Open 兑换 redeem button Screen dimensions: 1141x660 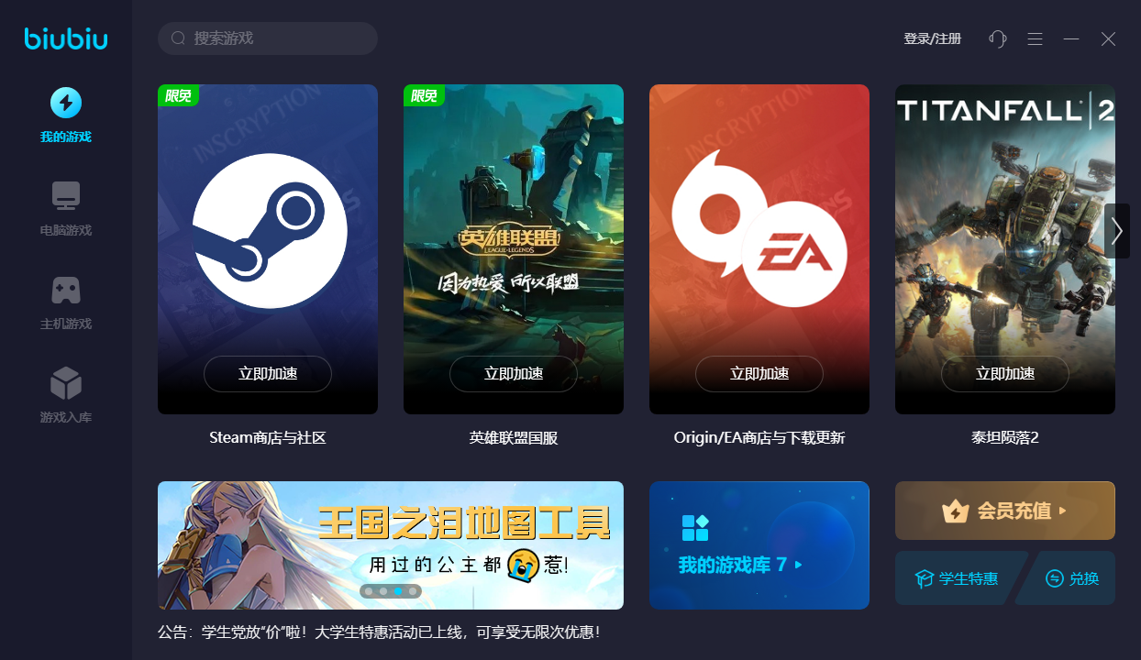(x=1071, y=578)
